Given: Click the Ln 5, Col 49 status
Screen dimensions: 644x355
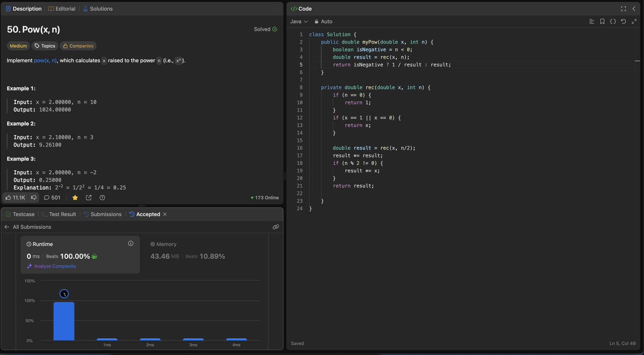Looking at the screenshot, I should [x=623, y=343].
